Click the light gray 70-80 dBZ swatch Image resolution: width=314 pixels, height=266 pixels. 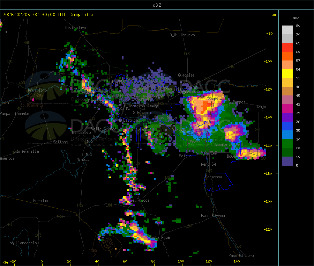click(x=287, y=30)
